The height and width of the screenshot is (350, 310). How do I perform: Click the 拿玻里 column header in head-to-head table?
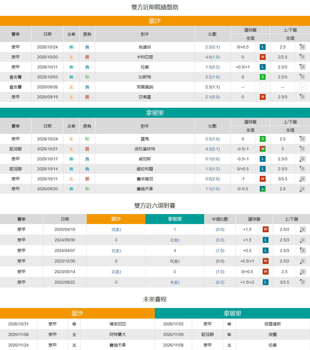[175, 219]
